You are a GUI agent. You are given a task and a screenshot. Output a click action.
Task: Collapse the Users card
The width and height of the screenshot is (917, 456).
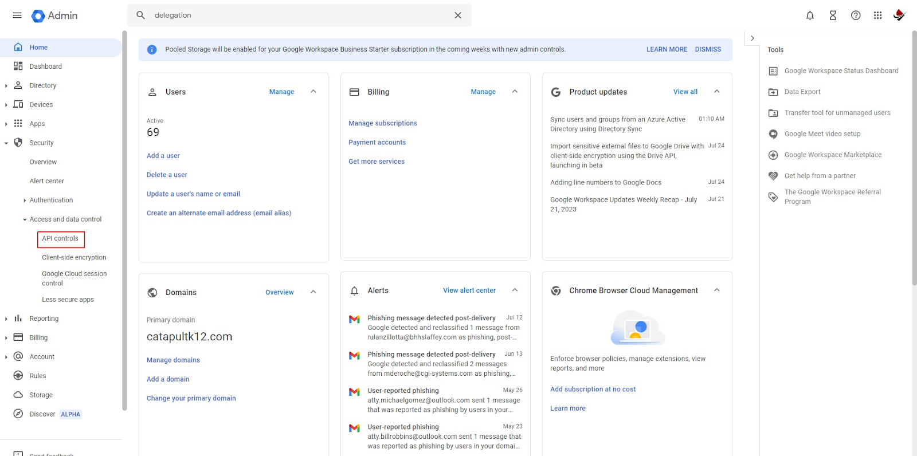(313, 92)
